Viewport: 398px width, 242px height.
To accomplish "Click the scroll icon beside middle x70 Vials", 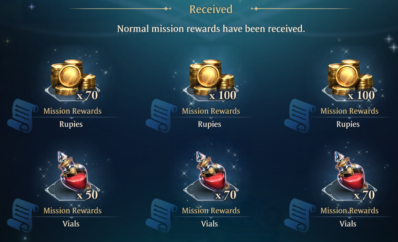I will click(161, 215).
